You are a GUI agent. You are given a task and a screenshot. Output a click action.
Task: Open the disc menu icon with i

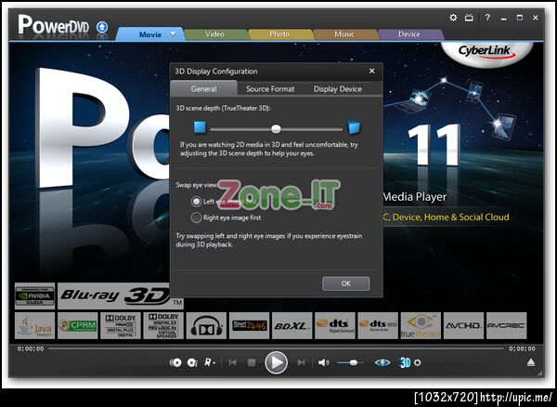pyautogui.click(x=192, y=362)
